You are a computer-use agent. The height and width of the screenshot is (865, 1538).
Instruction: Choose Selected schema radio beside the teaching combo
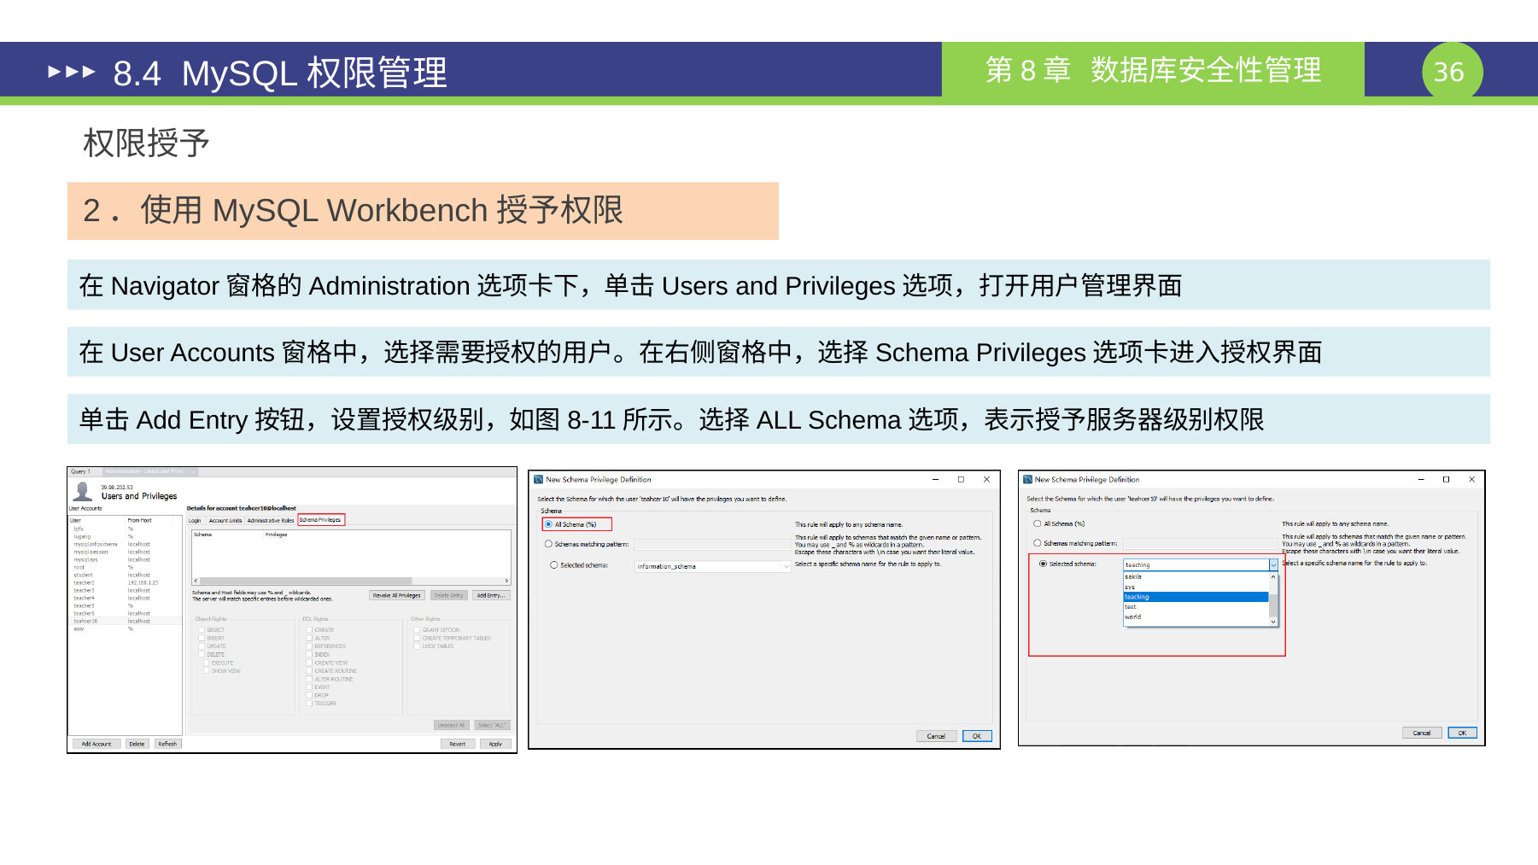click(1043, 564)
